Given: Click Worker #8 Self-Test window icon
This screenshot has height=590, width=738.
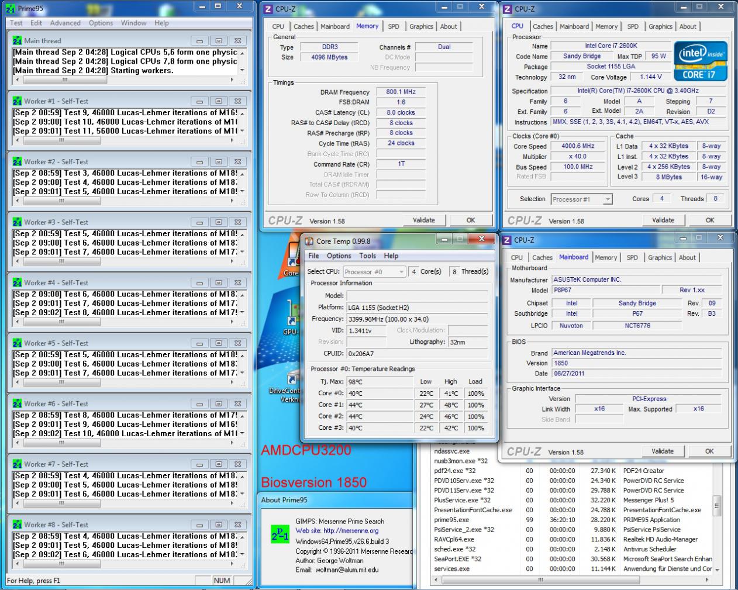Looking at the screenshot, I should point(17,525).
